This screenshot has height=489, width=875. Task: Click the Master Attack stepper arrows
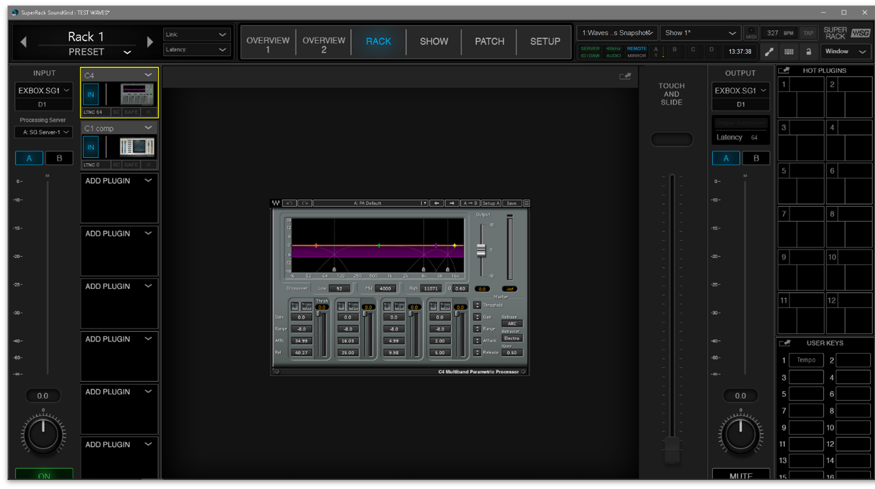click(477, 340)
